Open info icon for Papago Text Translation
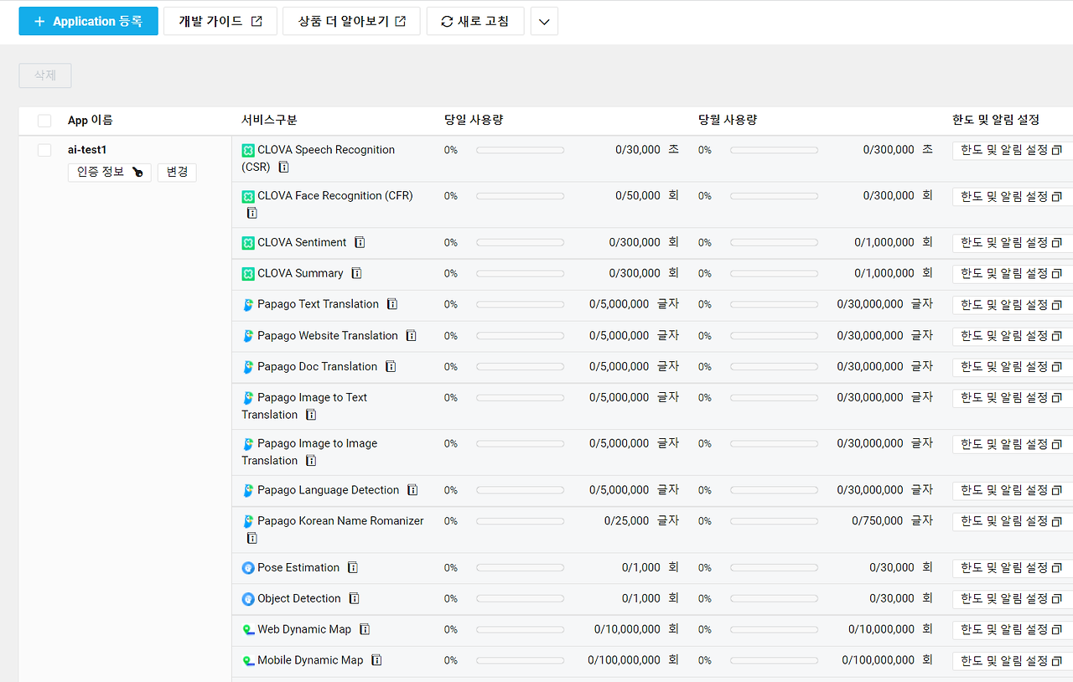 (x=391, y=304)
